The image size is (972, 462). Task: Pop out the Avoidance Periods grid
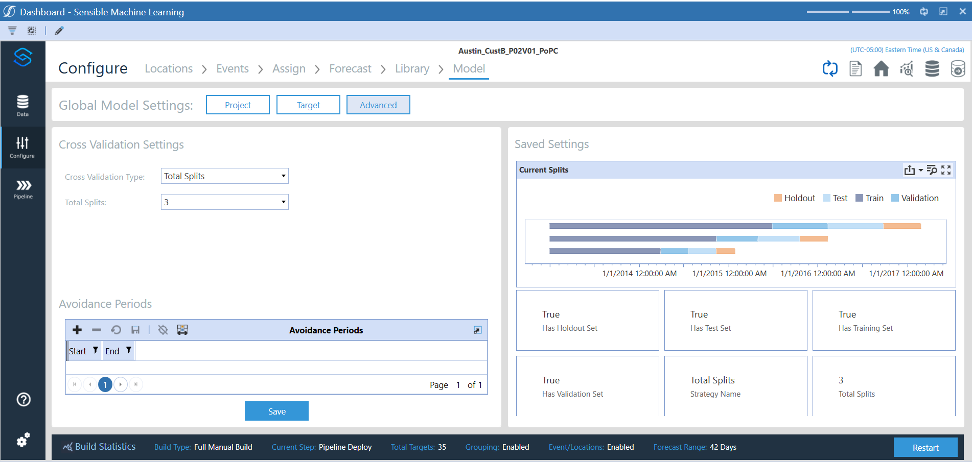477,330
